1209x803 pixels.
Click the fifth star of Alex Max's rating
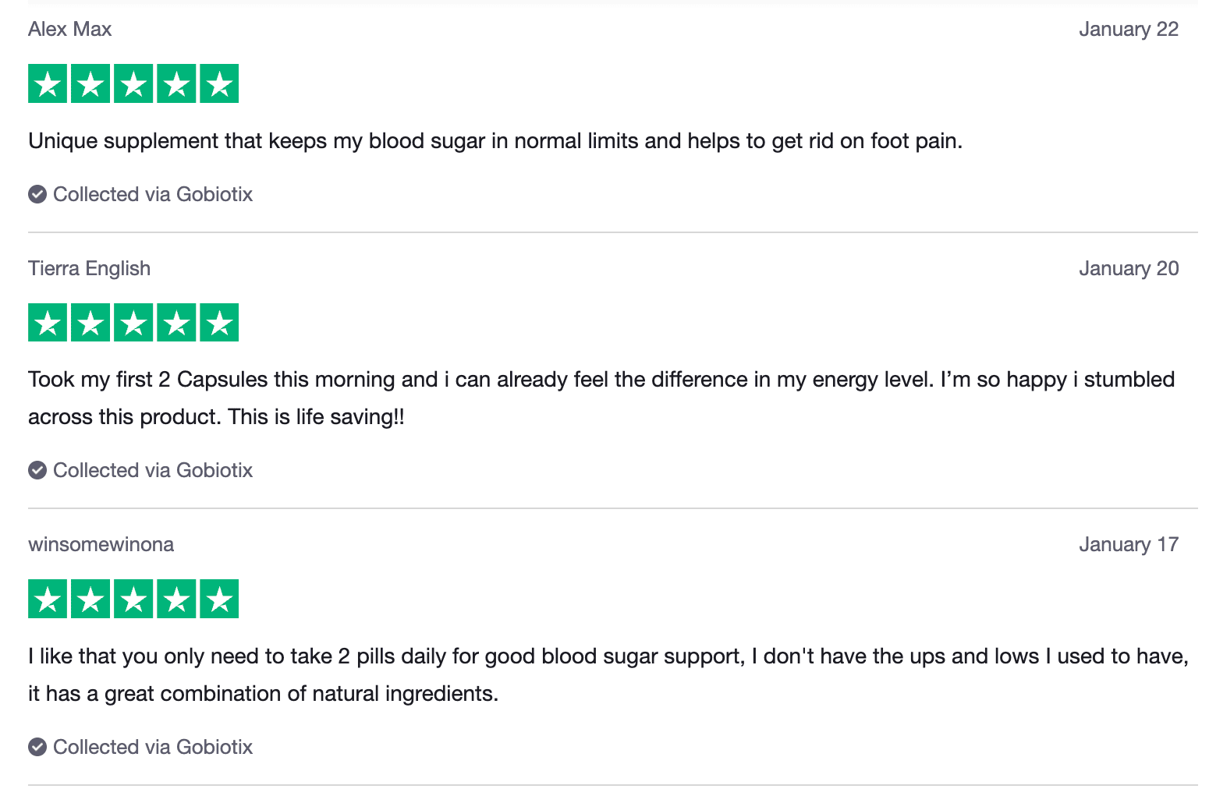(219, 83)
